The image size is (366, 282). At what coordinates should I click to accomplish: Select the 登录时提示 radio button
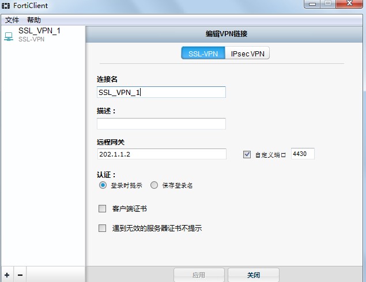pos(103,185)
